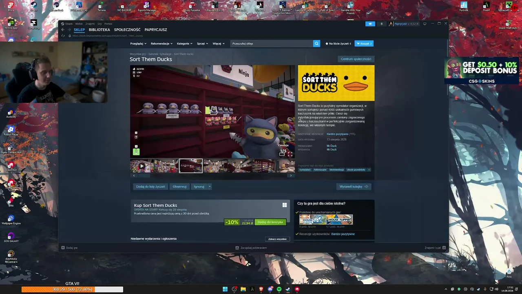The height and width of the screenshot is (294, 522).
Task: Click the screenshot strip scrollbar handle
Action: click(x=144, y=176)
